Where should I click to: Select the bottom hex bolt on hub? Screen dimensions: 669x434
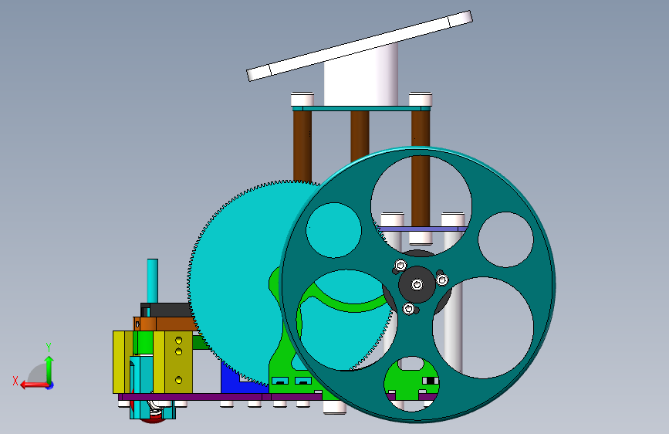point(409,308)
